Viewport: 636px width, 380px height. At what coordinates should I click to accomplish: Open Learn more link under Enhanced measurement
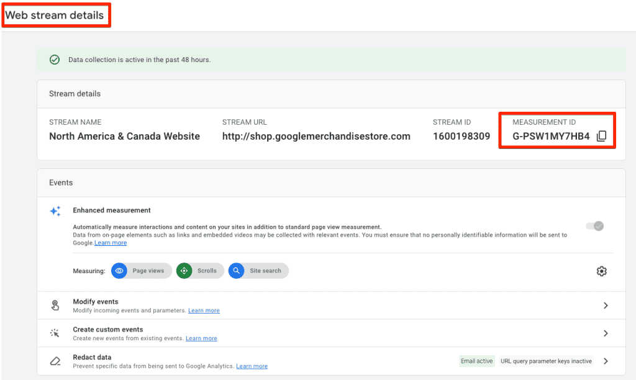point(111,243)
